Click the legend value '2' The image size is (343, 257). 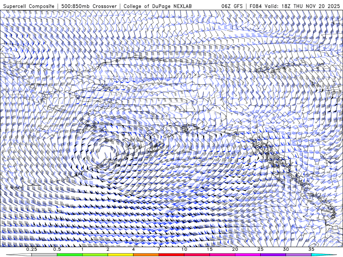pos(108,249)
